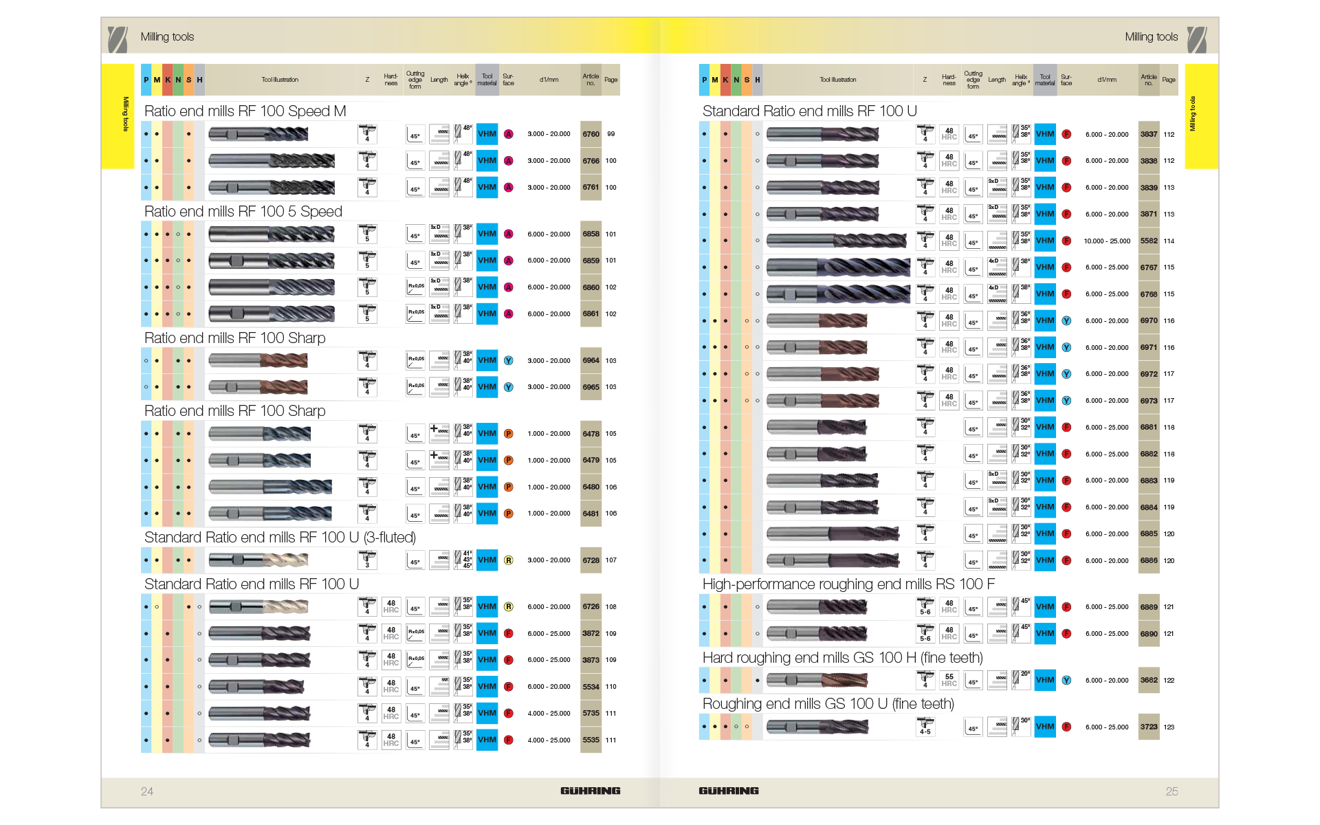The width and height of the screenshot is (1320, 825).
Task: Click 'Article no.' header in right table
Action: click(x=1149, y=80)
